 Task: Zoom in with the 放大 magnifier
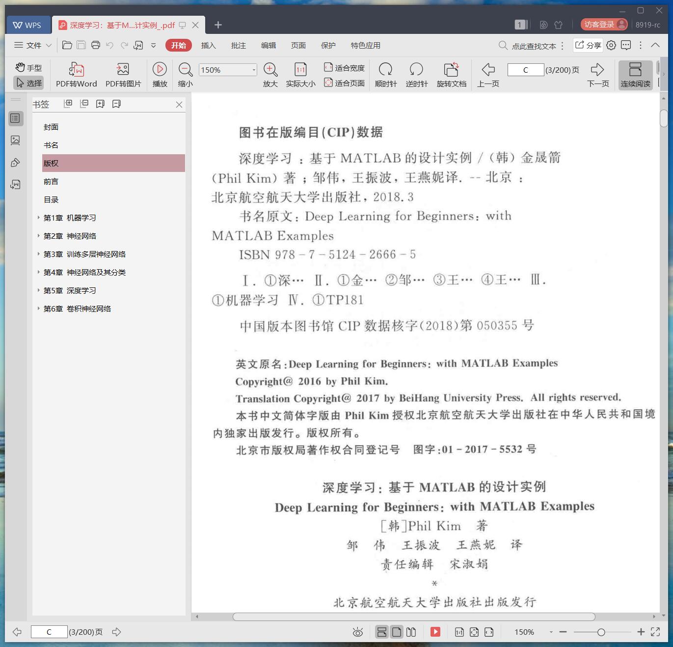270,75
